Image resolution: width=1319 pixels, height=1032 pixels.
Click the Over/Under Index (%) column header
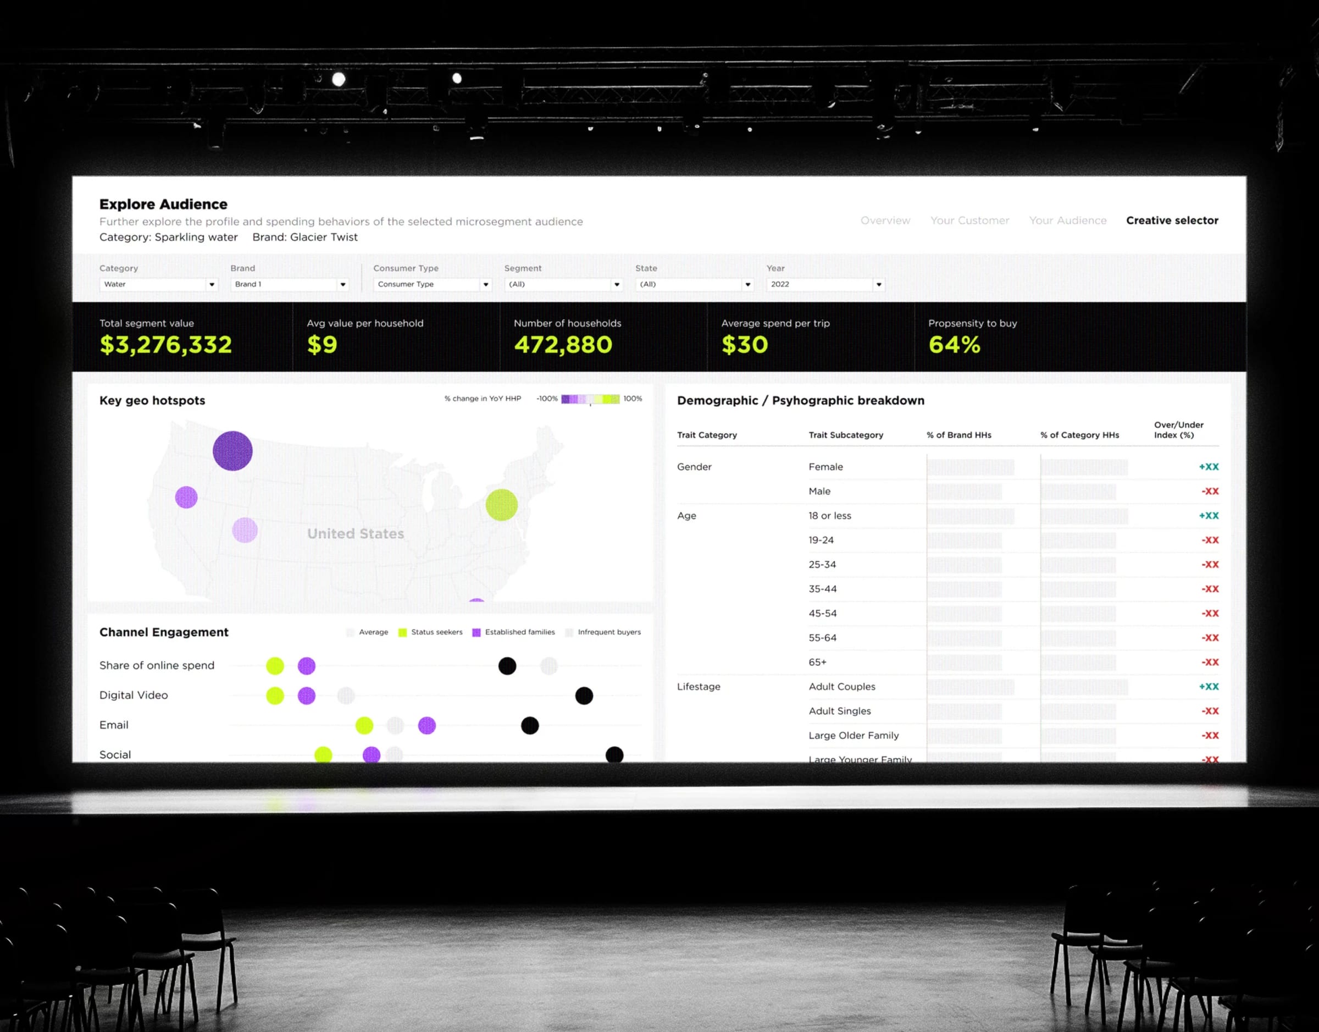click(1178, 429)
